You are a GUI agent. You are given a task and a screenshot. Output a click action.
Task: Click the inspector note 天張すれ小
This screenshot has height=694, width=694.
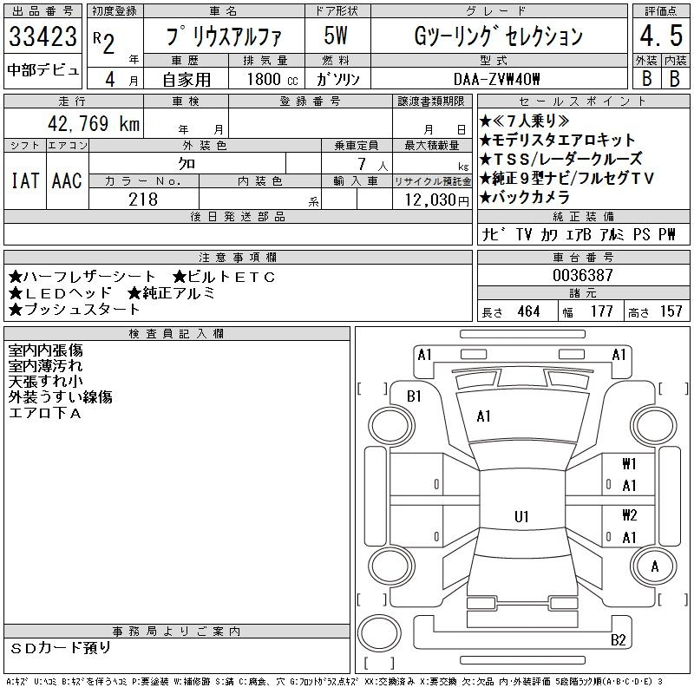click(46, 382)
